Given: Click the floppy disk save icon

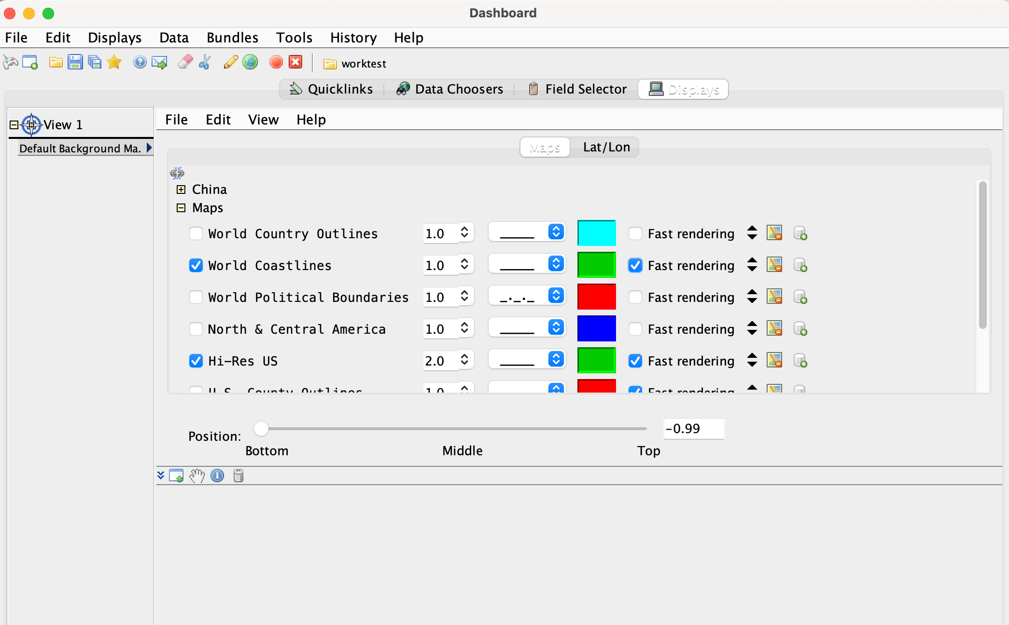Looking at the screenshot, I should click(75, 62).
